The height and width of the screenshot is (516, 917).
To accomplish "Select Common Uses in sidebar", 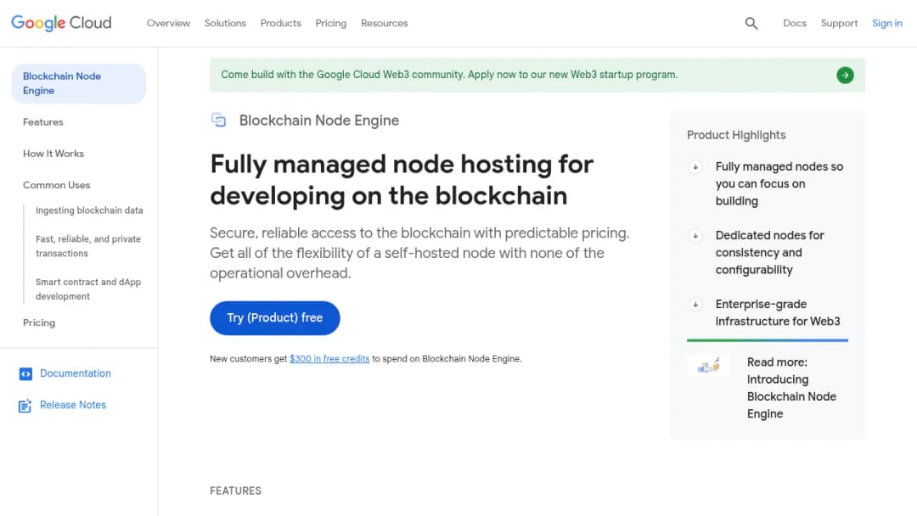I will click(57, 185).
